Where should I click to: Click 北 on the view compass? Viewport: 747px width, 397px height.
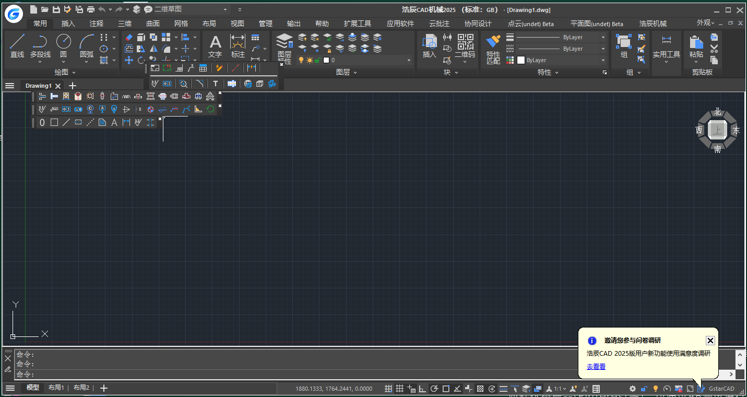718,112
